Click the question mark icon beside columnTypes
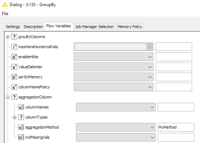This screenshot has width=200, height=143. [21, 117]
